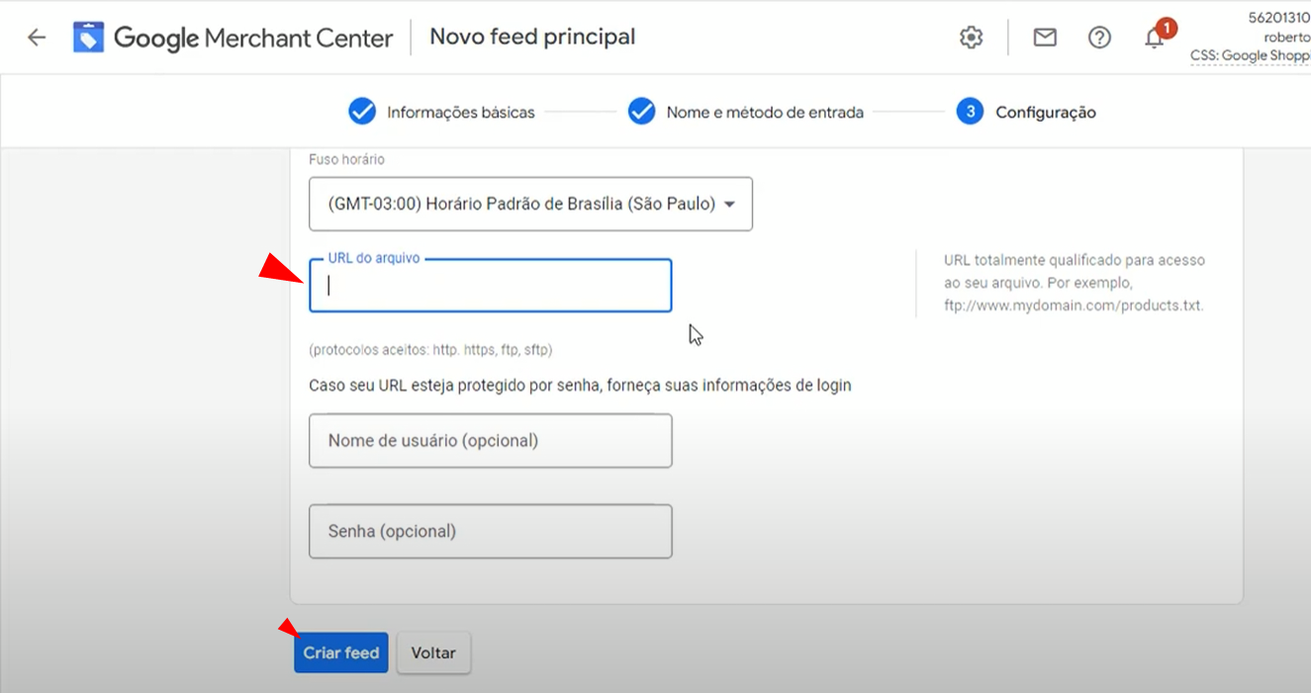Expand the Fuso horário timezone dropdown
The height and width of the screenshot is (693, 1311).
[x=530, y=205]
